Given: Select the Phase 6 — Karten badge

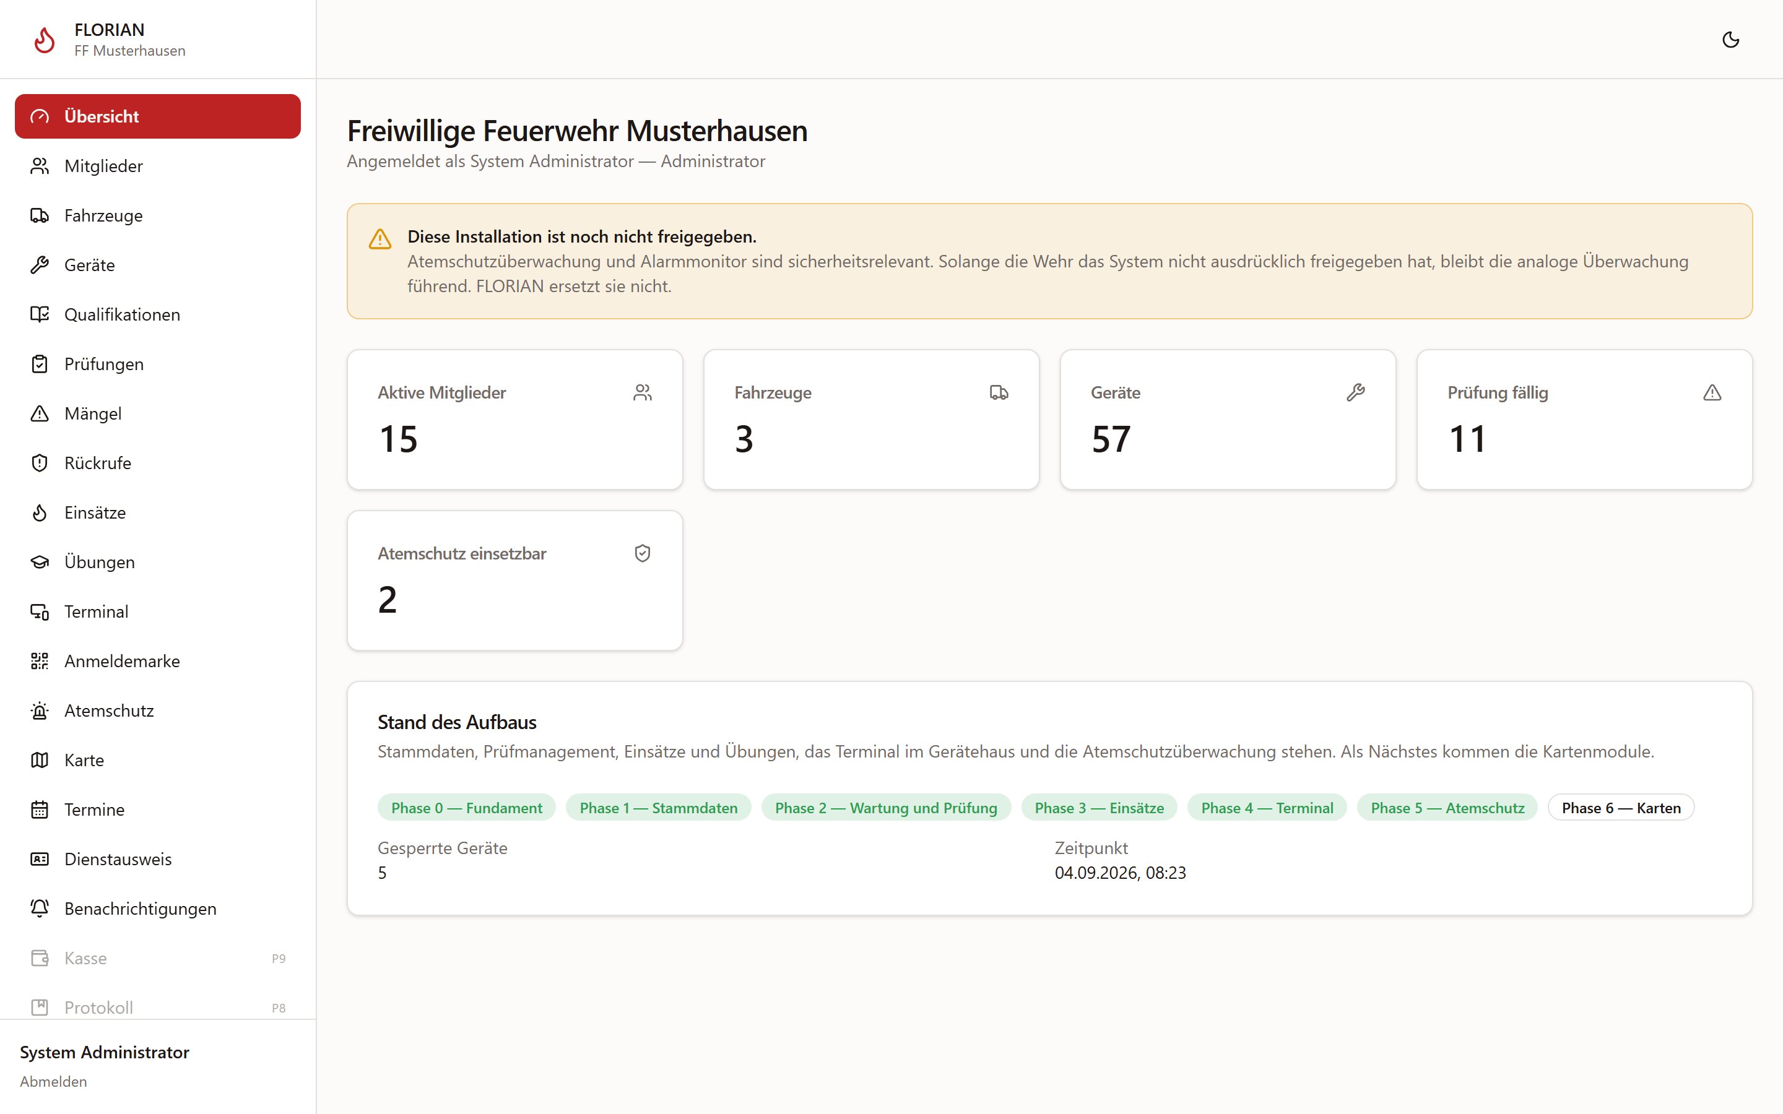Looking at the screenshot, I should pos(1621,808).
